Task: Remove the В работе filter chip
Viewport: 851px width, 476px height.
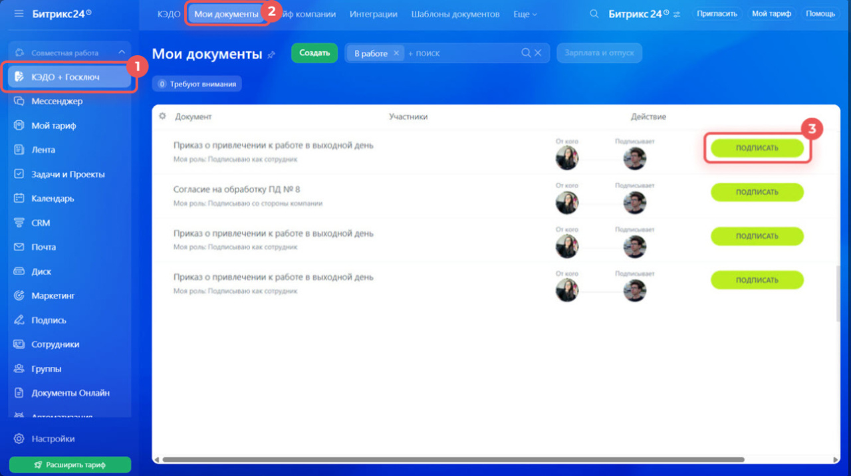Action: point(396,53)
